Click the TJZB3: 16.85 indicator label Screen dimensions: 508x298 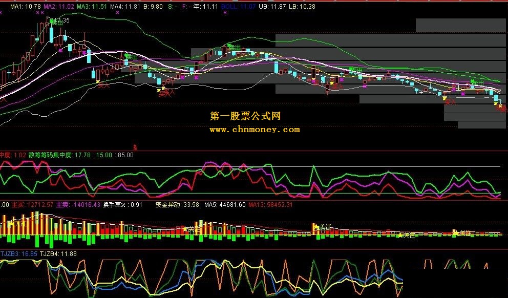click(x=19, y=254)
